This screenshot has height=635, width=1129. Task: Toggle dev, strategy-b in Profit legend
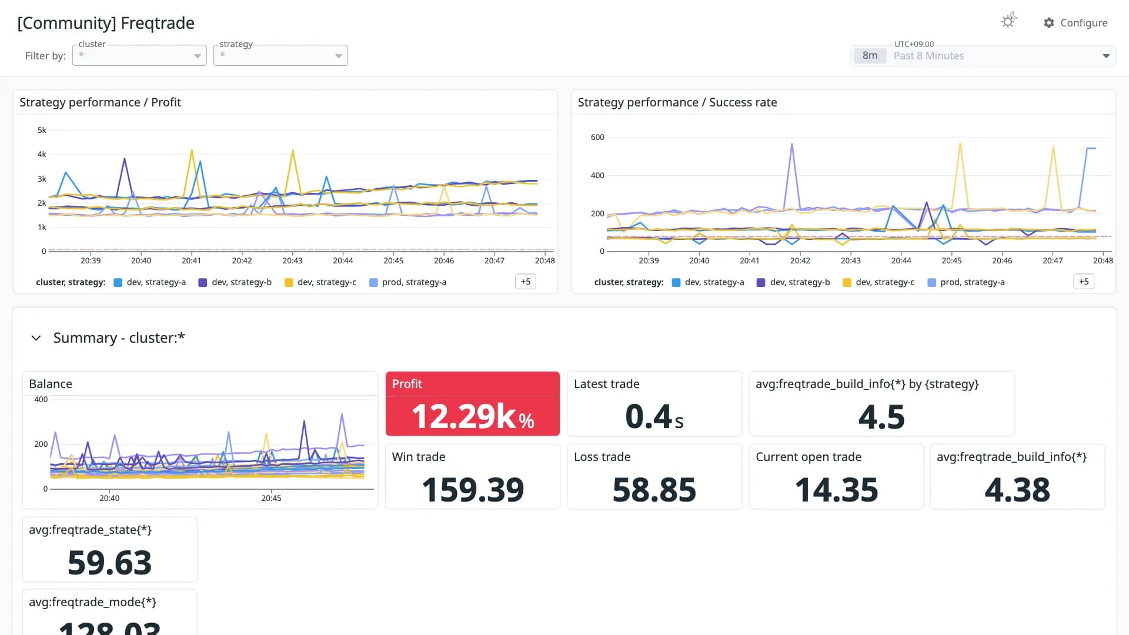point(235,282)
